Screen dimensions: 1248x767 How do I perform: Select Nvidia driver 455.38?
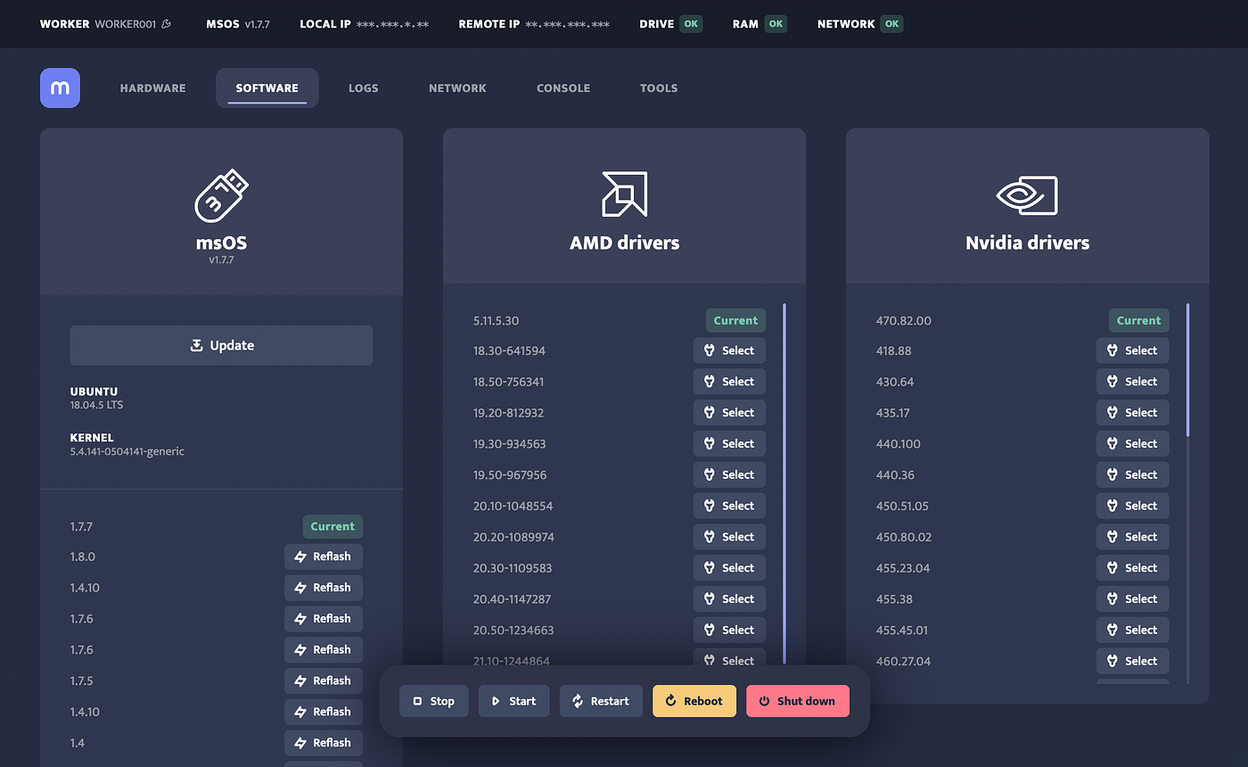pos(1132,598)
